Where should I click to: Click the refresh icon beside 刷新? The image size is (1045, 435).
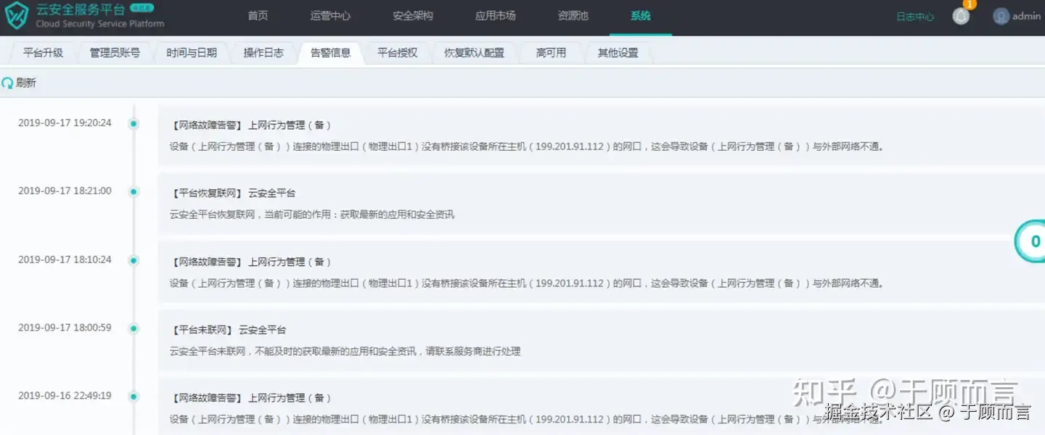(x=7, y=83)
